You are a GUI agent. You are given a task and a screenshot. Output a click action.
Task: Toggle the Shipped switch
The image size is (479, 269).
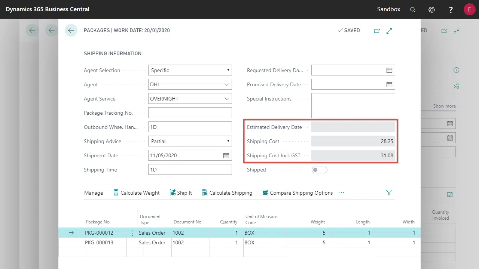coord(320,170)
